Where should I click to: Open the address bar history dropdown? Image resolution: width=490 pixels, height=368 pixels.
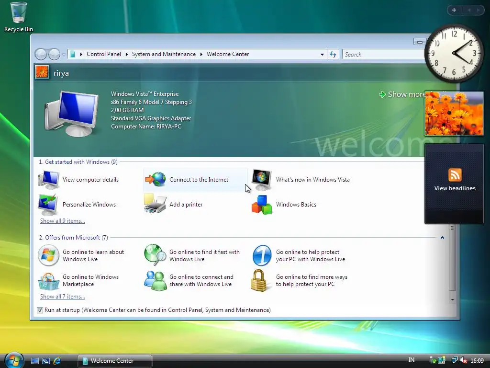(x=322, y=55)
